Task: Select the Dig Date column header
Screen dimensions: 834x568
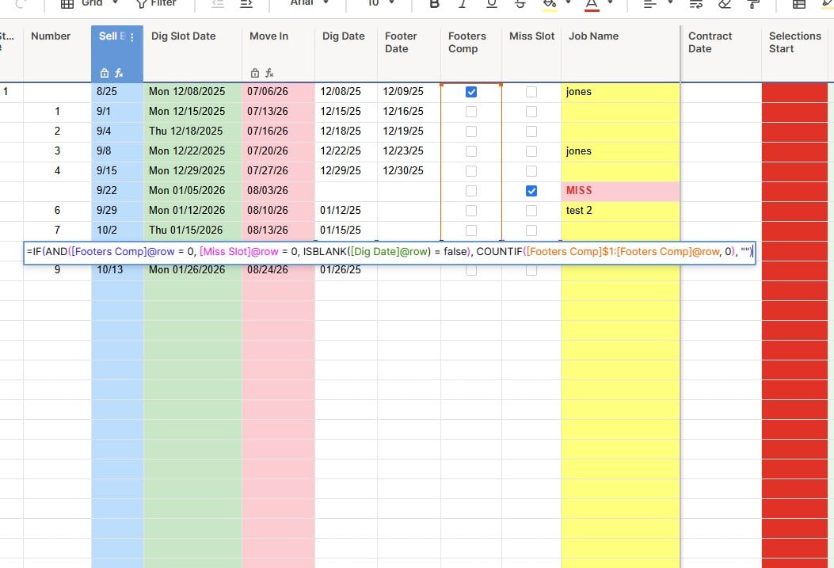Action: 346,53
